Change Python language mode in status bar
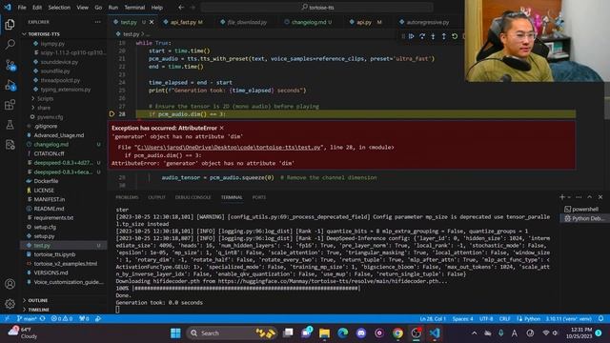This screenshot has height=343, width=610. [528, 318]
